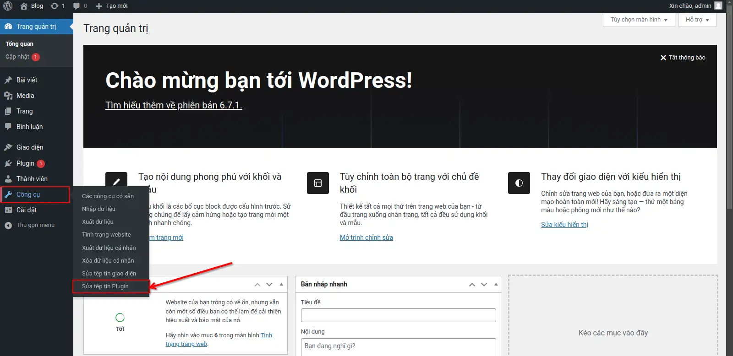
Task: Click the Sửa kiểu hiển thị link
Action: click(564, 225)
